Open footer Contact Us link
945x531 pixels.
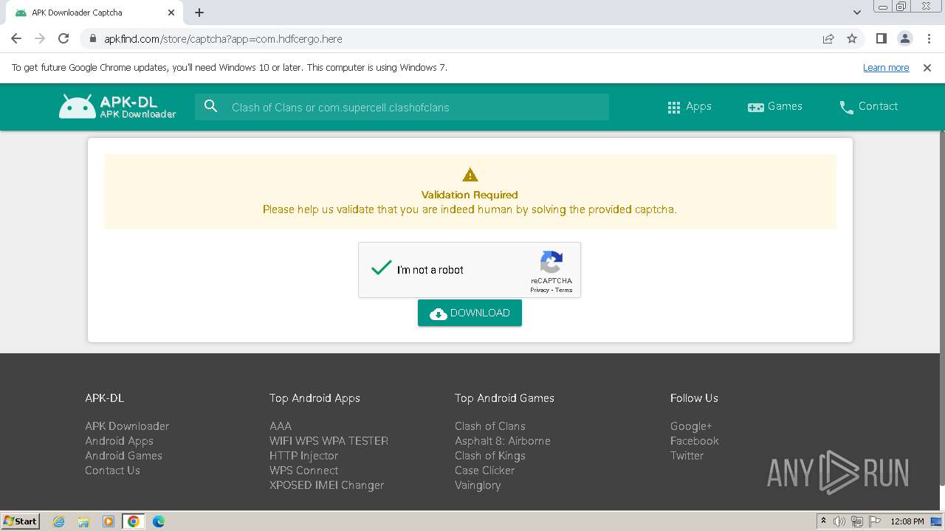(112, 471)
